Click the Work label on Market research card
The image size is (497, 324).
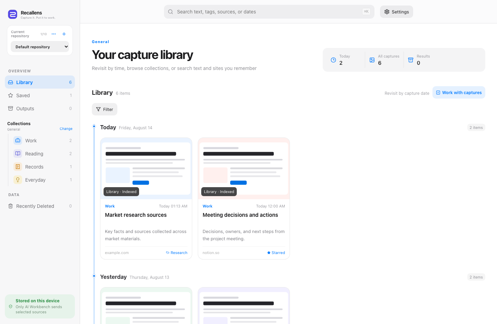pos(110,206)
